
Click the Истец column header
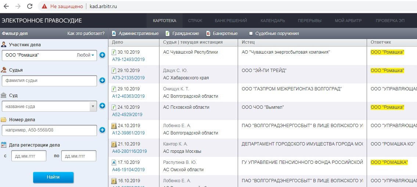(248, 42)
